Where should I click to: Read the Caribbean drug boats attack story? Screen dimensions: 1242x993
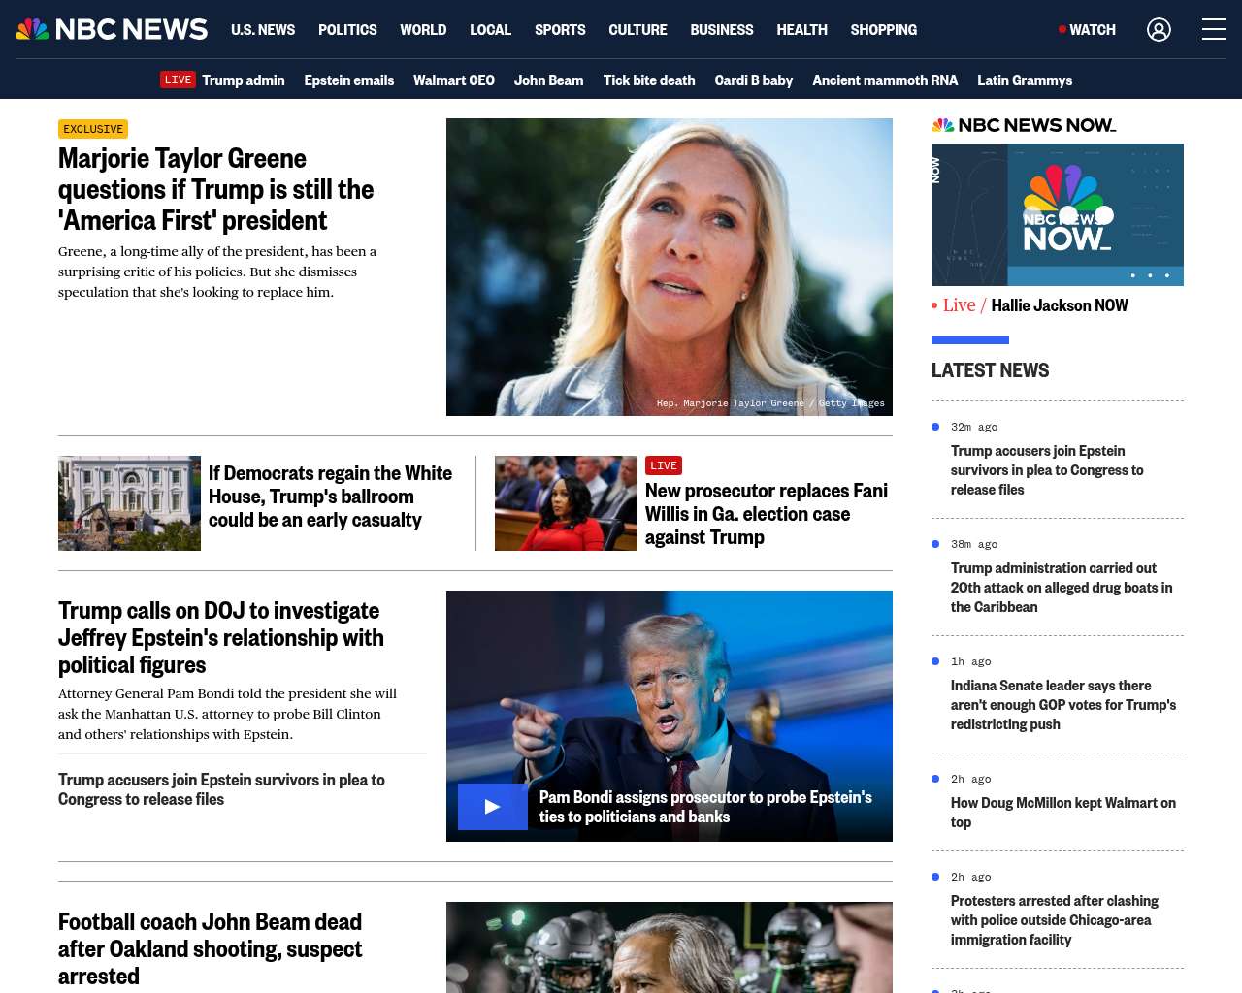click(x=1062, y=588)
